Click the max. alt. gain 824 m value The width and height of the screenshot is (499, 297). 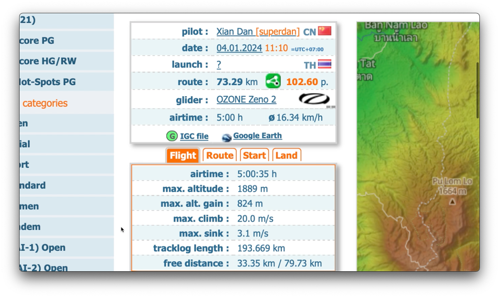tap(250, 204)
